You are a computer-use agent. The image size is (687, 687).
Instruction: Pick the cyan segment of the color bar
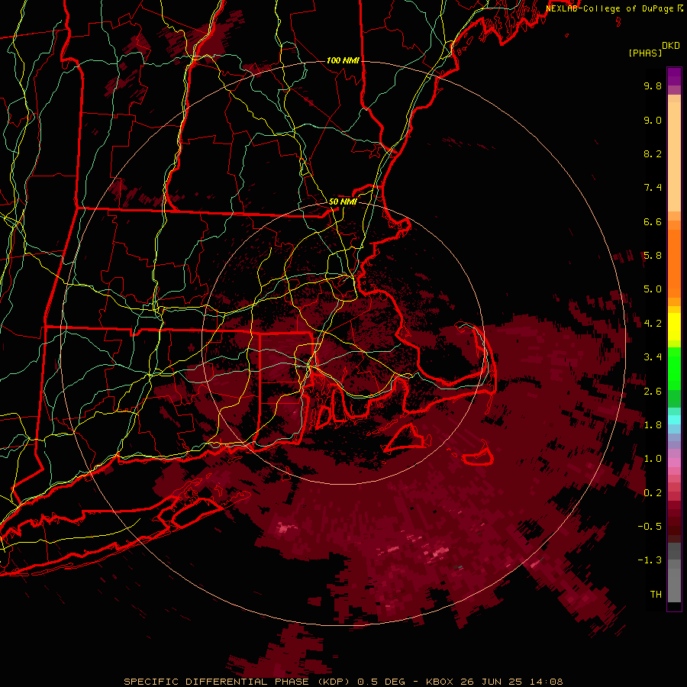tap(674, 420)
